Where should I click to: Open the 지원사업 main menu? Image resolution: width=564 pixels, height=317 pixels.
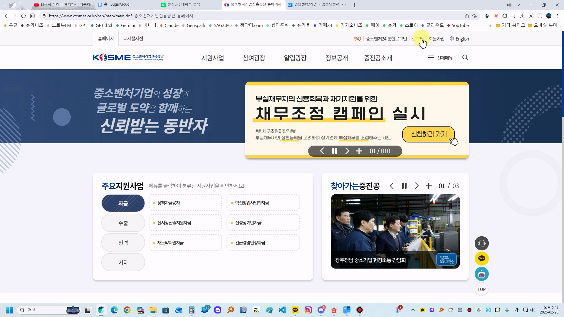click(212, 58)
